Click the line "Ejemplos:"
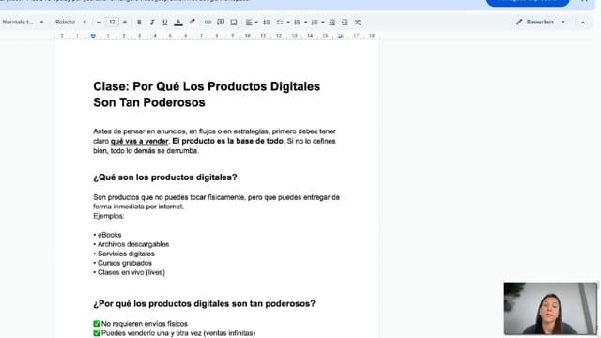 [x=109, y=216]
